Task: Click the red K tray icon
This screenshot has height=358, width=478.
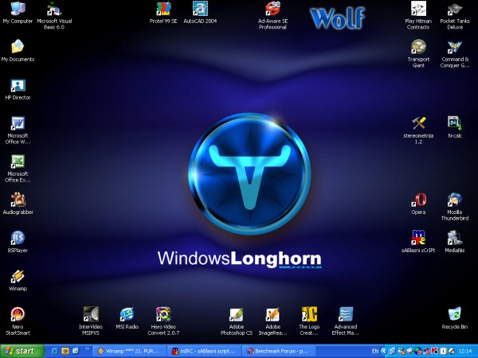Action: 434,352
